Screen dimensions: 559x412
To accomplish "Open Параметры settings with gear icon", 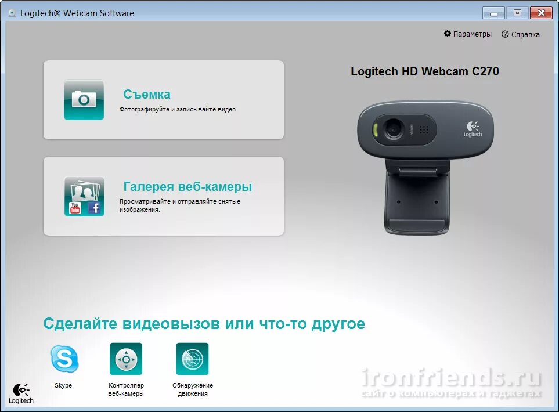I will [x=468, y=34].
